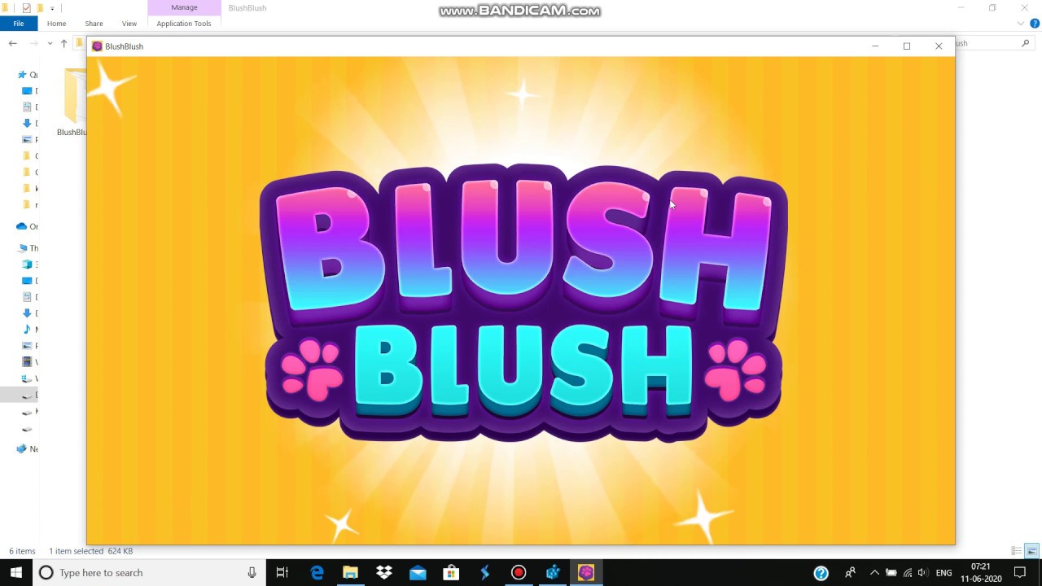Open the Home ribbon tab in File Explorer

click(x=56, y=24)
